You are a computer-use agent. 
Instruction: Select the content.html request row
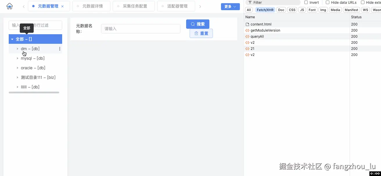coord(312,24)
